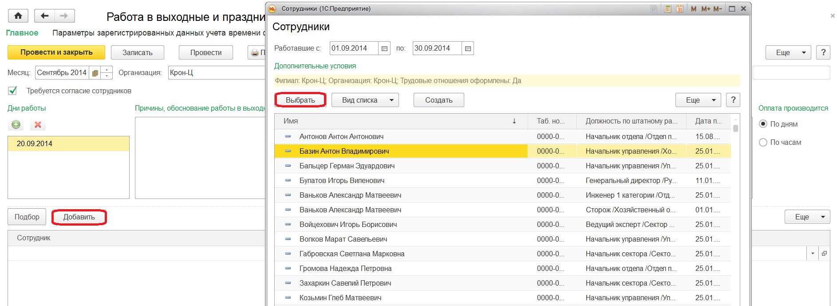Click the M+ memory add button
Screen dimensions: 837x306
[706, 9]
